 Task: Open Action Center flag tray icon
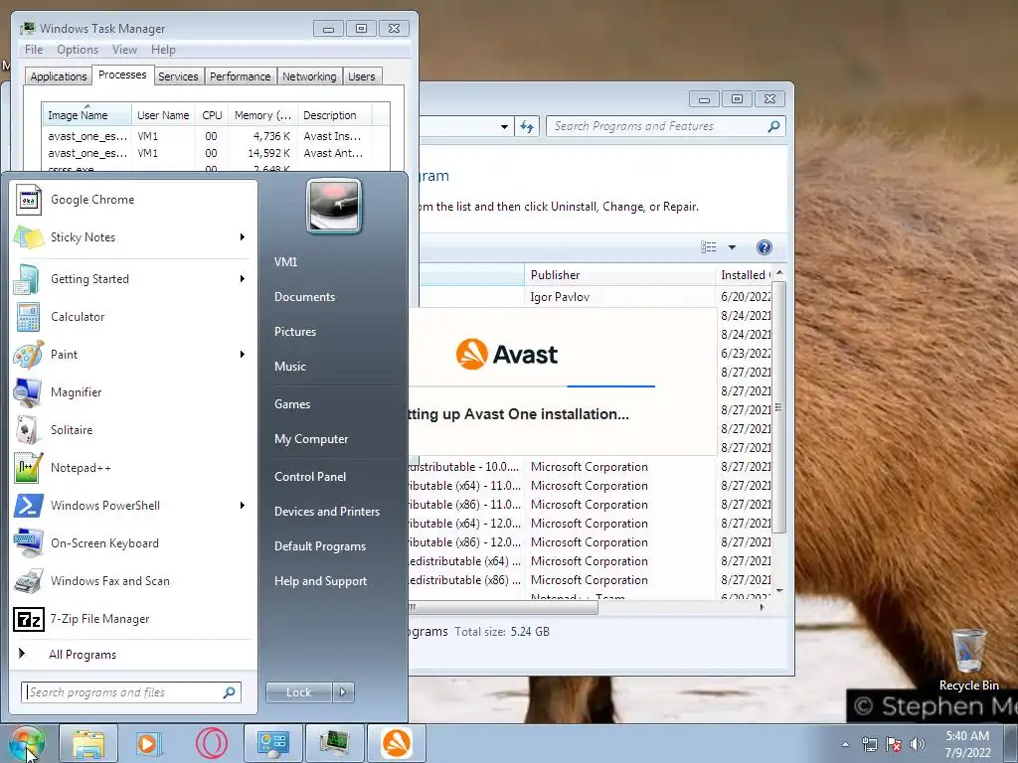[894, 744]
